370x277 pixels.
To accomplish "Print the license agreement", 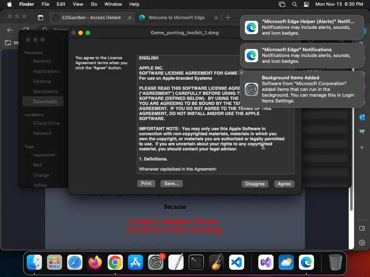I will point(146,184).
